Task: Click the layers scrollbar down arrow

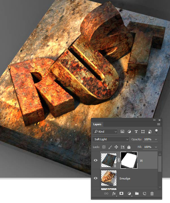Action: tap(160, 187)
